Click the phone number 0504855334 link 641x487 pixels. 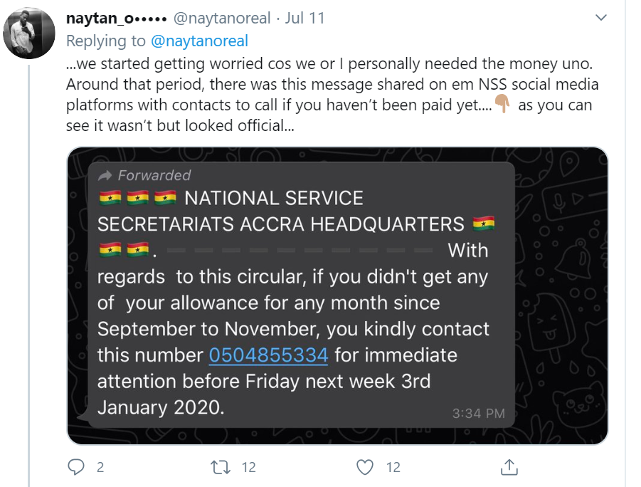click(x=268, y=355)
